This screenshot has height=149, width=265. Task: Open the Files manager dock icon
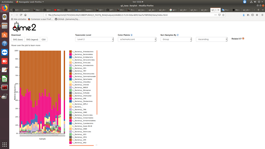tap(5, 26)
